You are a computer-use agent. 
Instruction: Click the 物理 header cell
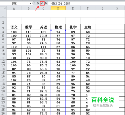tap(58, 27)
